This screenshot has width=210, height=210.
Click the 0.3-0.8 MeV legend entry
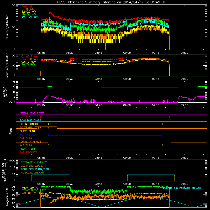(30, 59)
